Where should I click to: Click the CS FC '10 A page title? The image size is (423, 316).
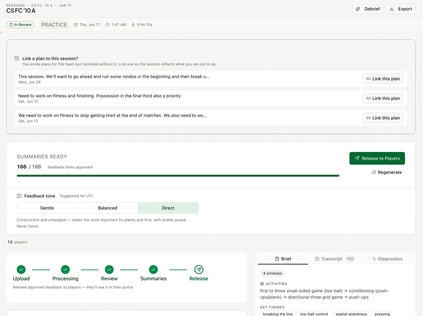click(21, 11)
